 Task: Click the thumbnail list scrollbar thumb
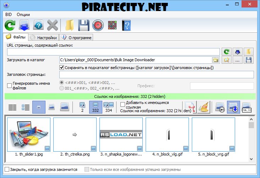point(251,125)
